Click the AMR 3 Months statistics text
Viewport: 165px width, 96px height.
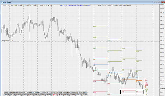tap(115, 5)
